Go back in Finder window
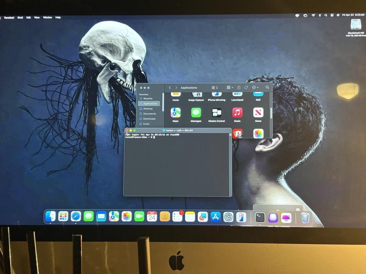This screenshot has width=366, height=274. (x=170, y=88)
